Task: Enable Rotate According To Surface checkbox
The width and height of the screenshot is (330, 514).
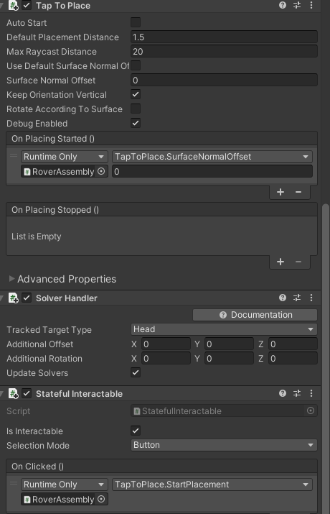Action: [x=136, y=109]
